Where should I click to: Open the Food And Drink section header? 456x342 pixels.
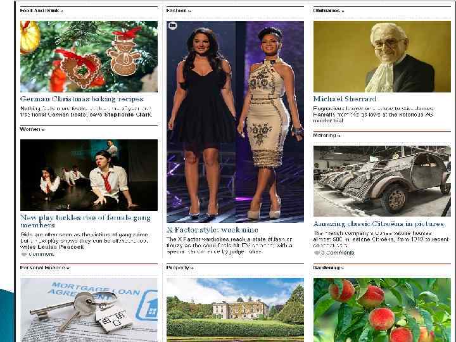(41, 11)
